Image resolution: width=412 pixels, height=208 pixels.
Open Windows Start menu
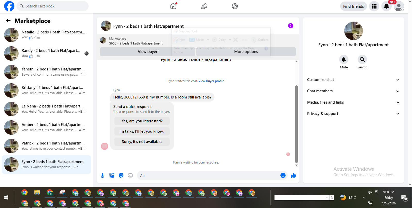coord(6,197)
